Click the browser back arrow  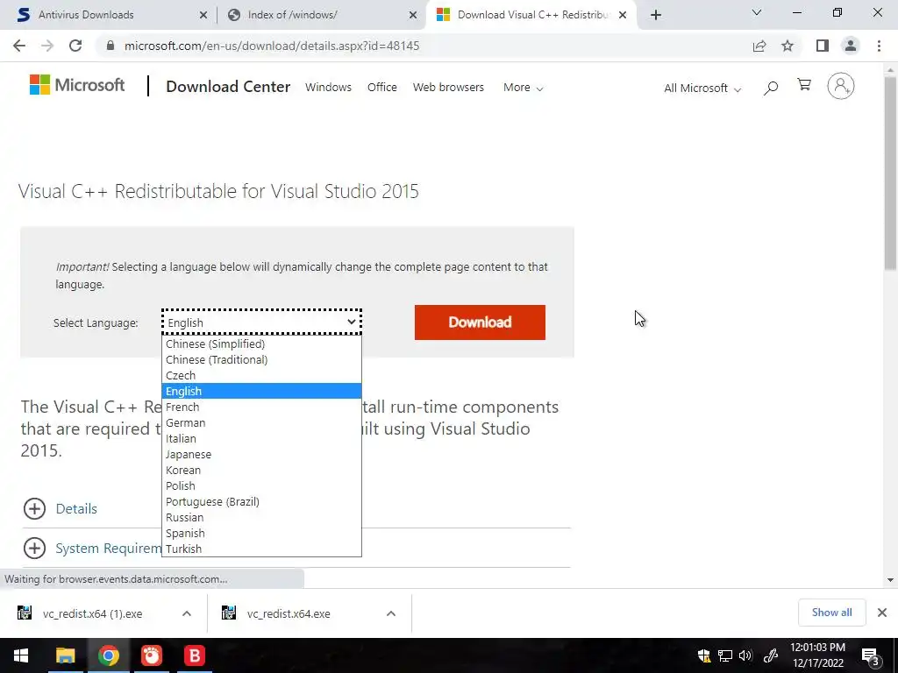(19, 46)
